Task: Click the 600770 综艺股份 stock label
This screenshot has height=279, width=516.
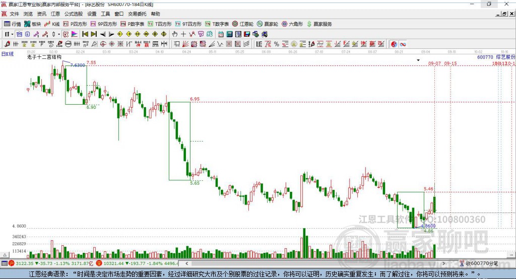Action: [496, 57]
